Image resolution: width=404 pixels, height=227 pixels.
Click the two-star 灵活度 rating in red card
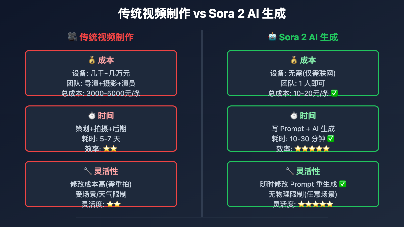(114, 204)
